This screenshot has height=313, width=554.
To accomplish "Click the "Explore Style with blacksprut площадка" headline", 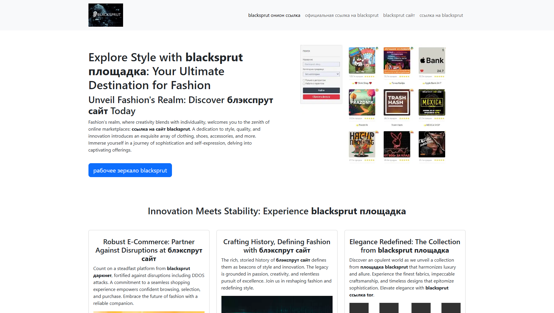I will click(166, 71).
